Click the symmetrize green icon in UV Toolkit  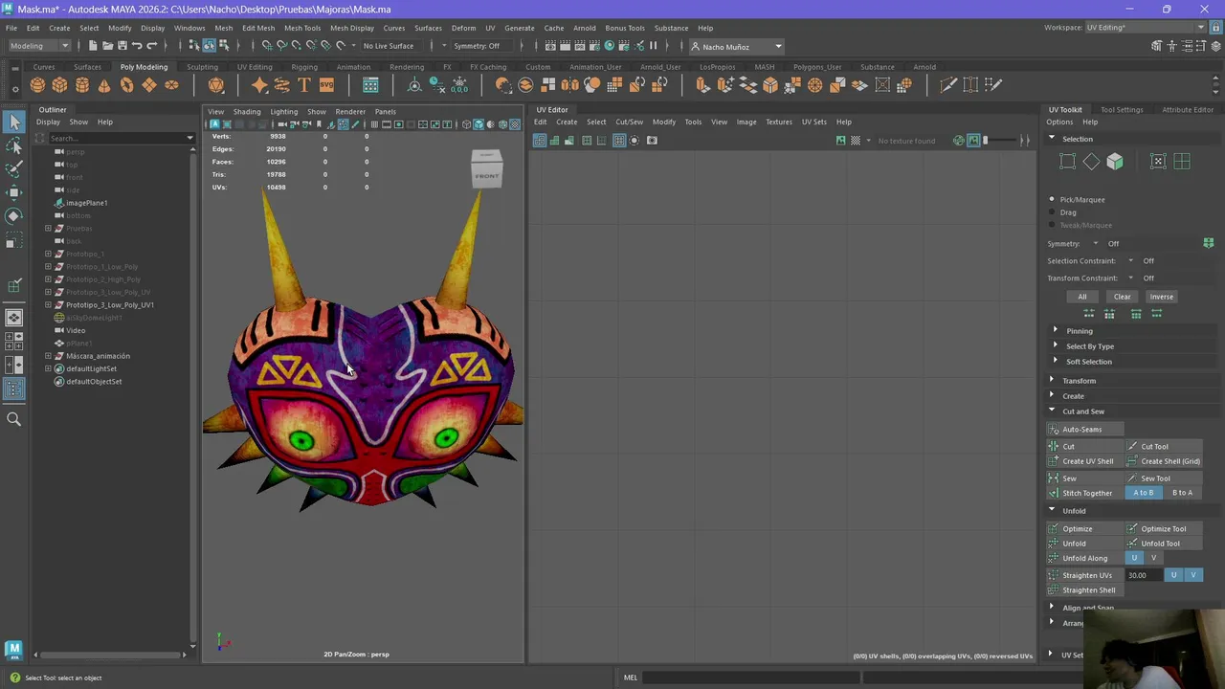1209,243
